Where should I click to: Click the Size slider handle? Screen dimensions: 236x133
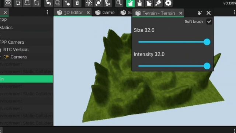[207, 42]
